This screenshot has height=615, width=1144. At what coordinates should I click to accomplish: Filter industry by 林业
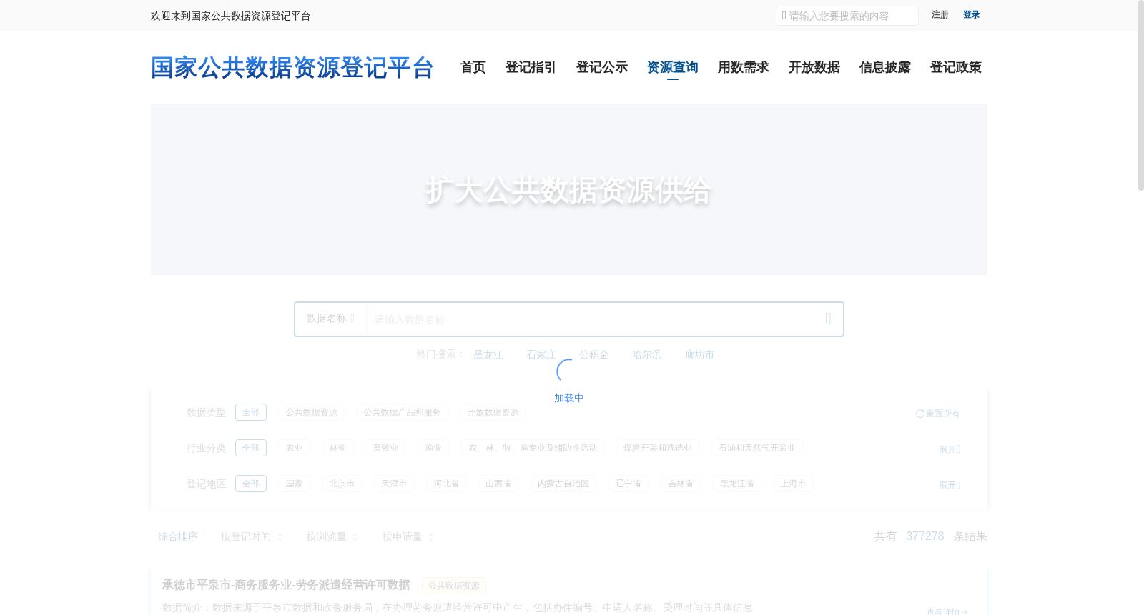pos(338,448)
